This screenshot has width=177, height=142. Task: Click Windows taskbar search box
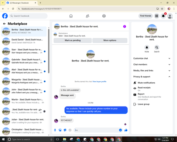(30, 139)
